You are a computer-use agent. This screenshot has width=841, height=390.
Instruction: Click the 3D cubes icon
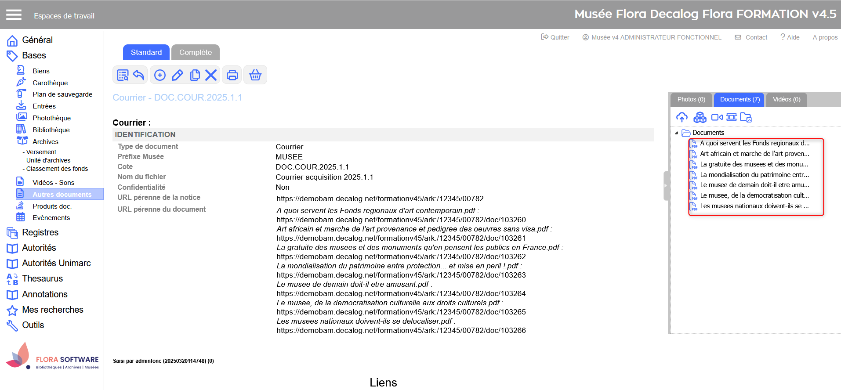pyautogui.click(x=700, y=117)
